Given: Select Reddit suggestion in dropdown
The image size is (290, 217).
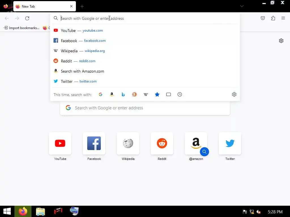Looking at the screenshot, I should pyautogui.click(x=145, y=61).
